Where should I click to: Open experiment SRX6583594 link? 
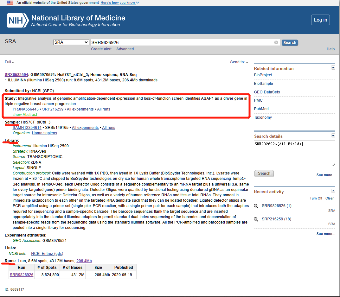tap(16, 74)
